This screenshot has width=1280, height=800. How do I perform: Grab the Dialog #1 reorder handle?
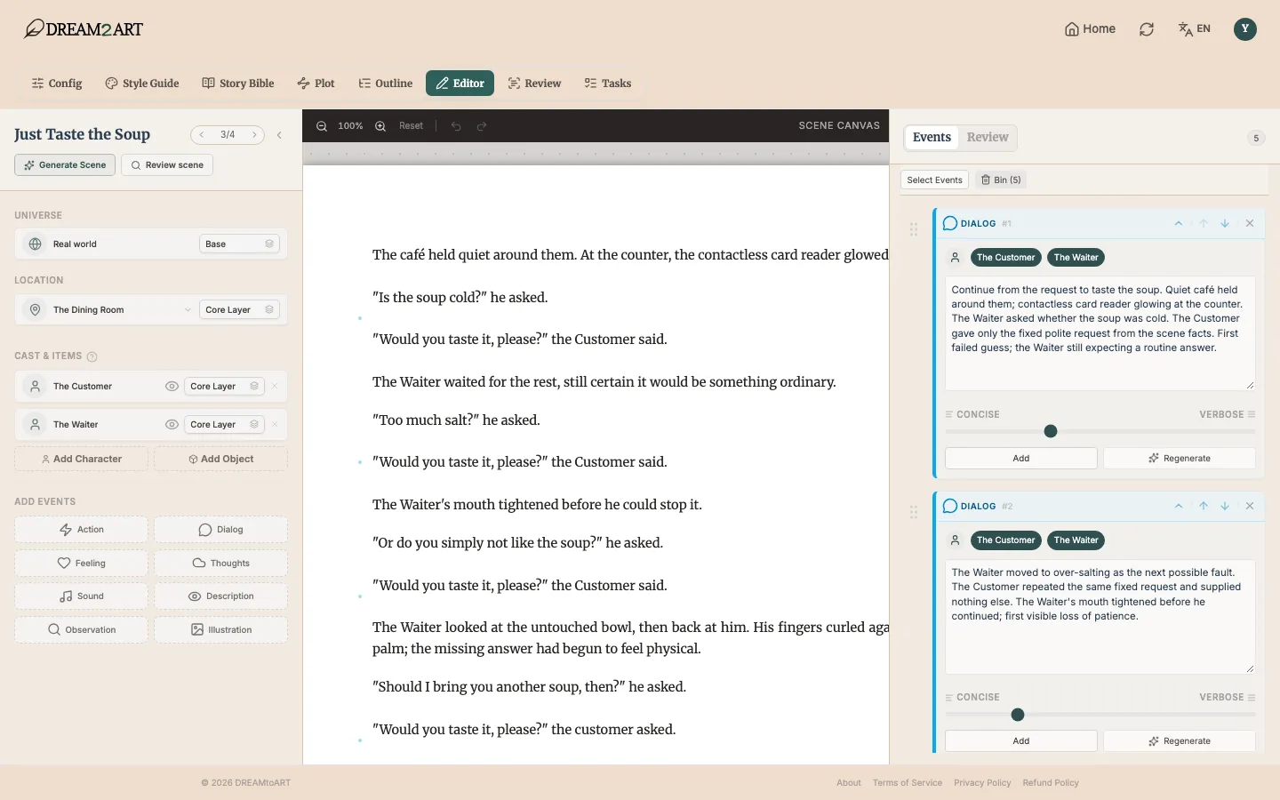(x=914, y=229)
